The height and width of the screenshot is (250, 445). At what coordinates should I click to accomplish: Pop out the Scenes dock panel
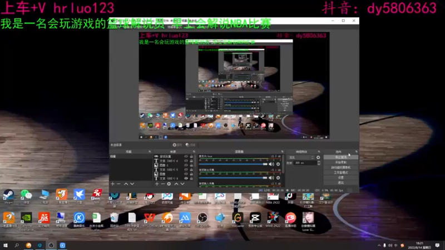click(x=150, y=152)
